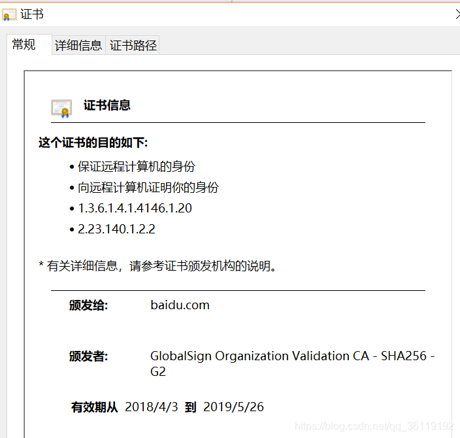Click the 证书信息 heading

coord(107,105)
